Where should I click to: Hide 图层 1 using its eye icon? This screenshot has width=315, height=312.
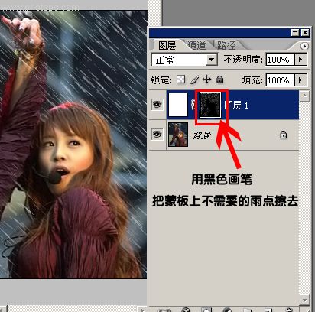(157, 105)
